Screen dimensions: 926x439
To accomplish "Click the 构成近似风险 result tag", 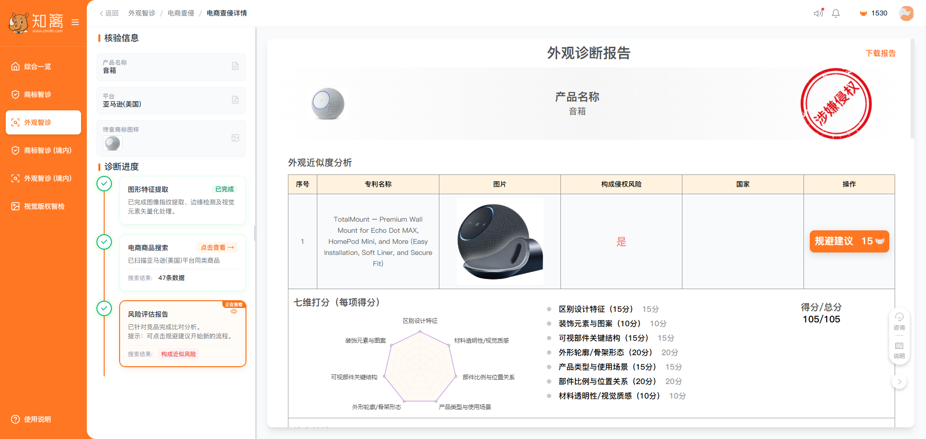I will click(178, 354).
